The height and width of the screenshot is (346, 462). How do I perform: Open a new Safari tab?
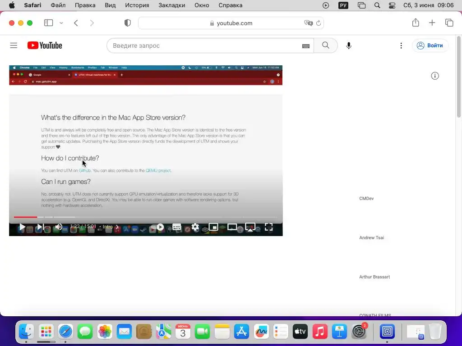[x=432, y=23]
